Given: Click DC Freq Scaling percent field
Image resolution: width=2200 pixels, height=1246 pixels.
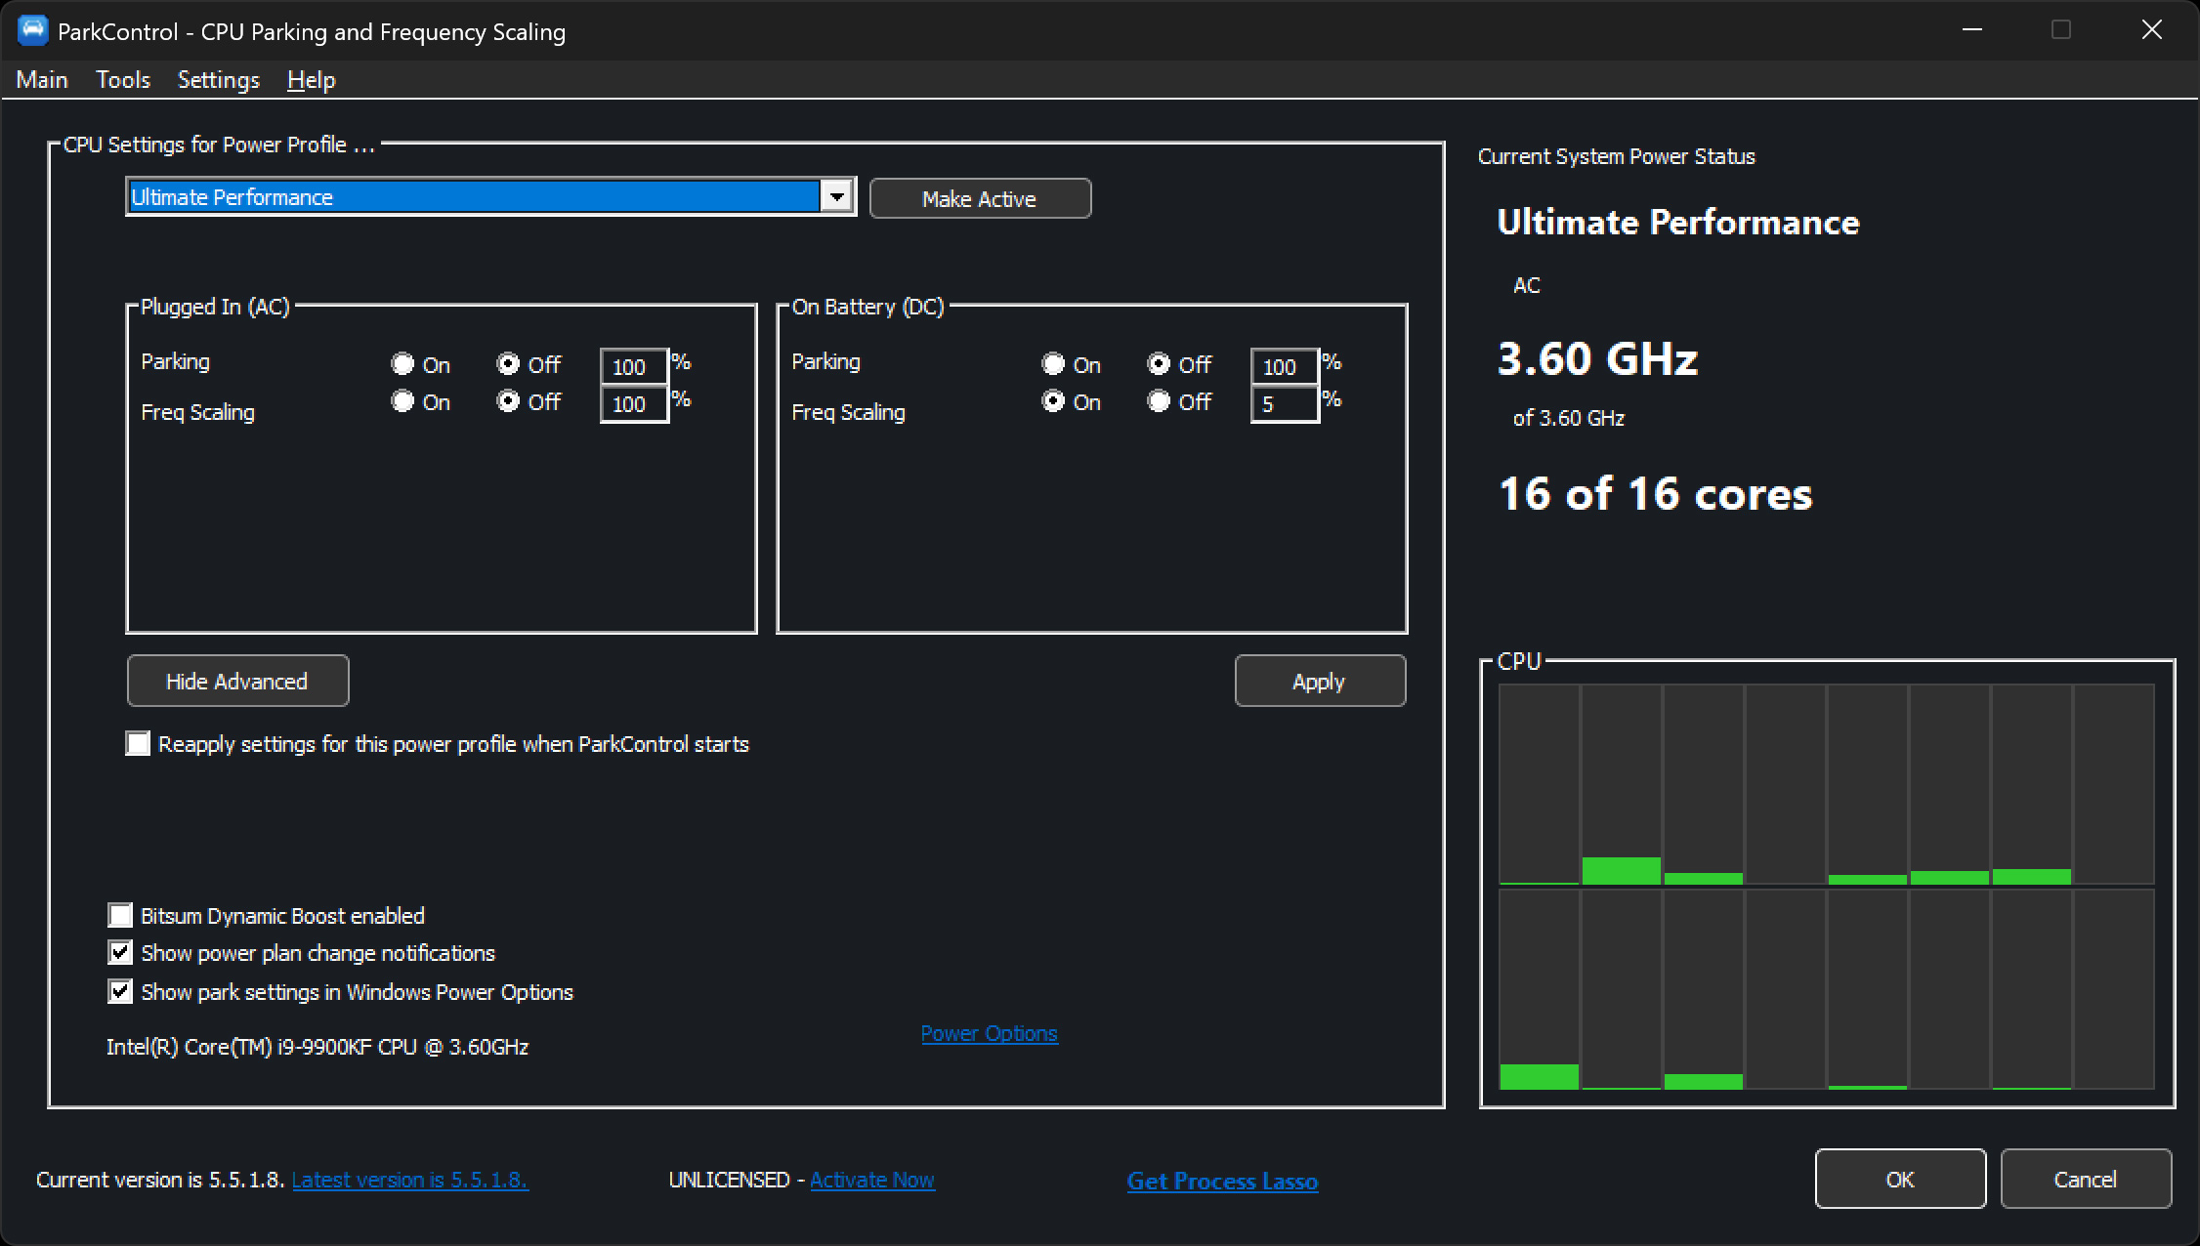Looking at the screenshot, I should (1284, 404).
